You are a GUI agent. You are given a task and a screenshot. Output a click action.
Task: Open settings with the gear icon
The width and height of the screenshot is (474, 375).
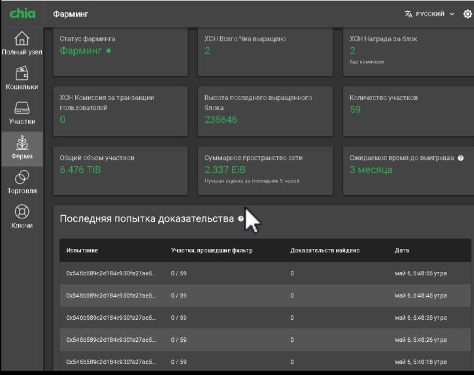[x=468, y=14]
